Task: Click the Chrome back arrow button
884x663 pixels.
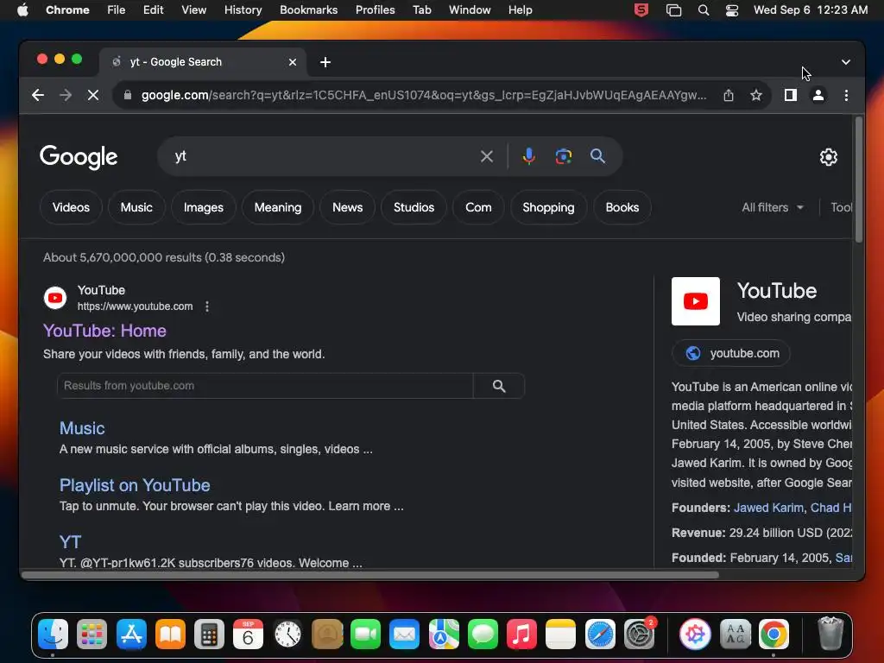Action: [38, 95]
